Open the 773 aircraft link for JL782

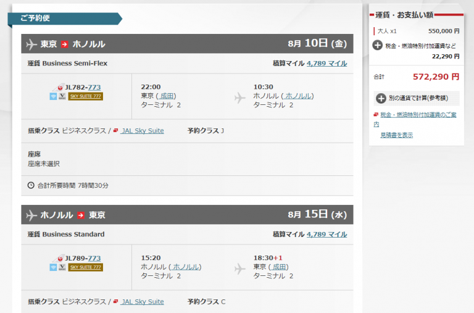pos(94,87)
